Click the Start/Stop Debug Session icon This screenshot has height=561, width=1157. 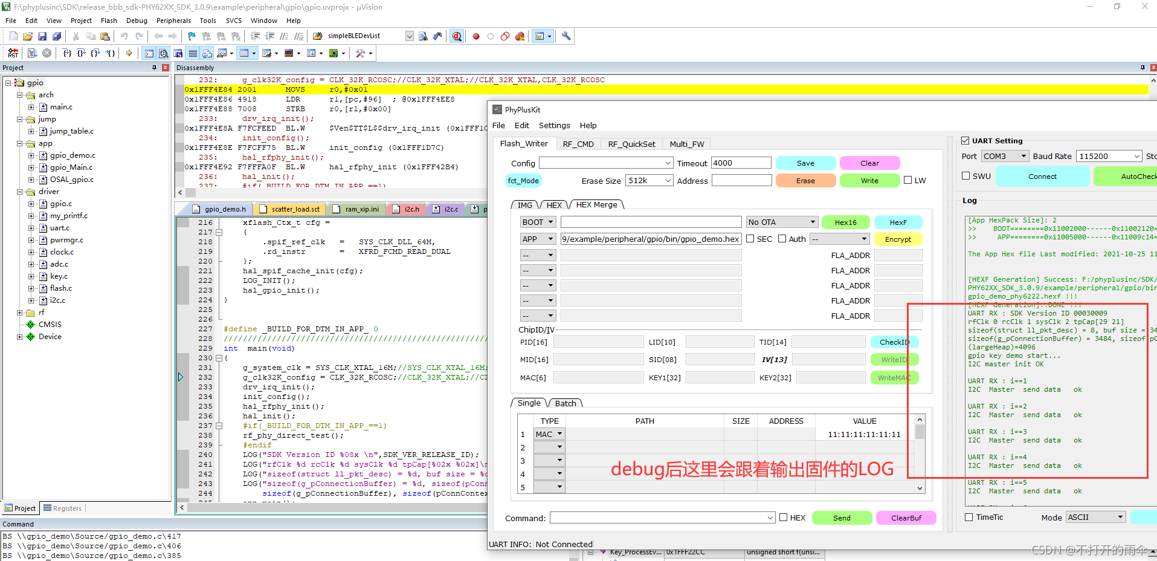457,36
